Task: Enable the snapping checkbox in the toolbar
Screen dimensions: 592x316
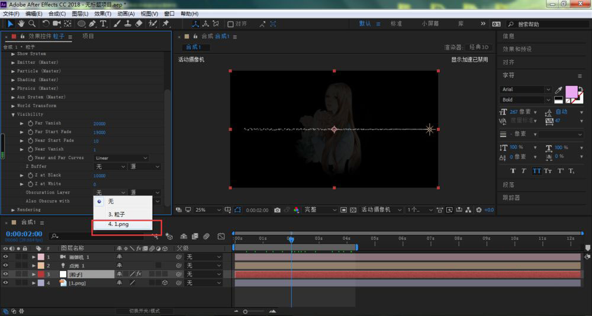Action: pyautogui.click(x=230, y=24)
